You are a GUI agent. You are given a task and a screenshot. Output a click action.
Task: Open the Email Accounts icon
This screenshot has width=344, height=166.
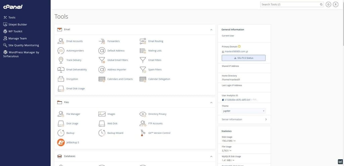tap(61, 41)
